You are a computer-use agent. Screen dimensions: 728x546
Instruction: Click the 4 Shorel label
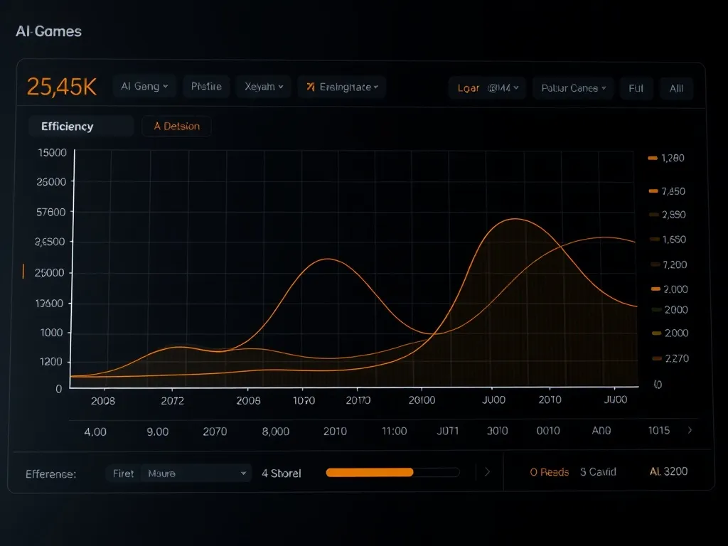[x=282, y=473]
